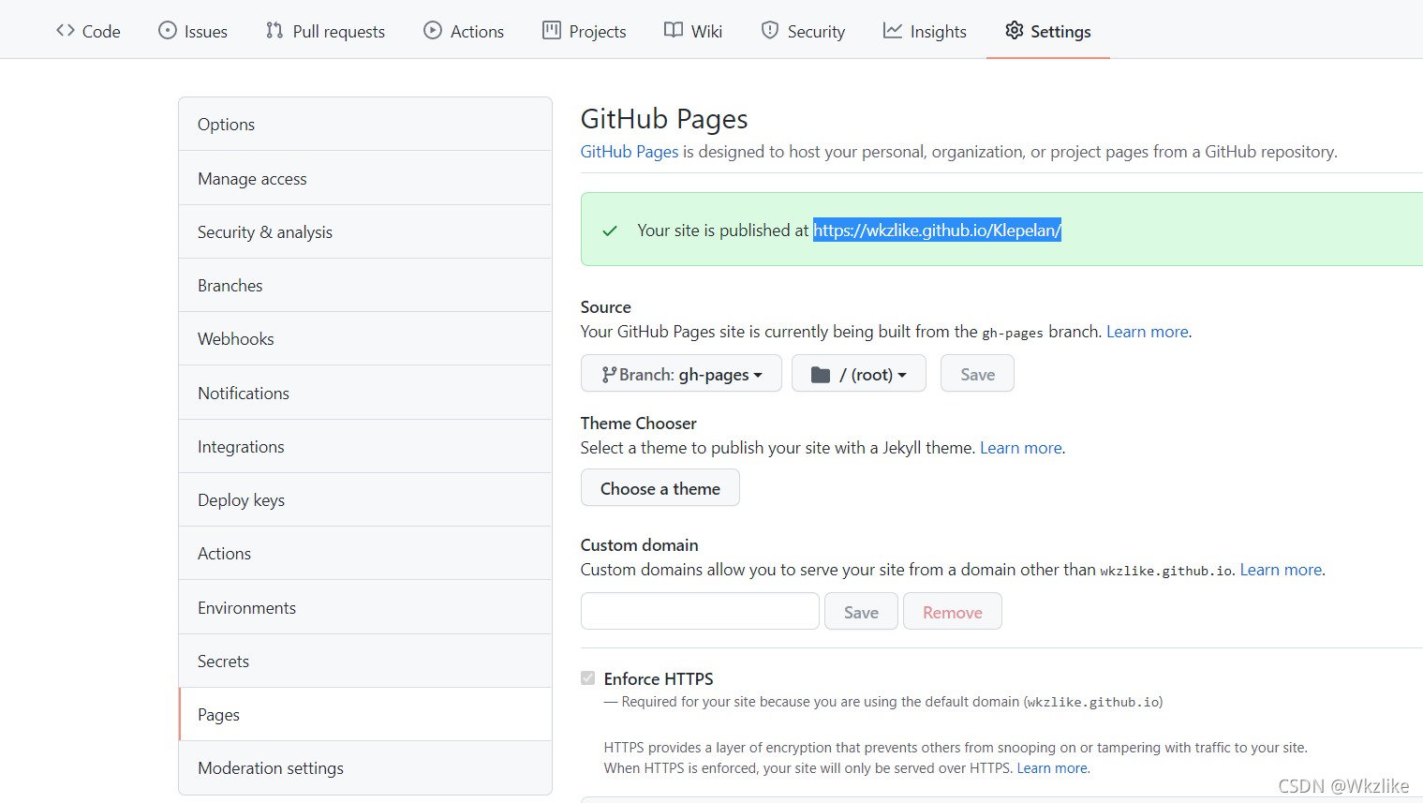
Task: Click Save button next to root dropdown
Action: (x=977, y=373)
